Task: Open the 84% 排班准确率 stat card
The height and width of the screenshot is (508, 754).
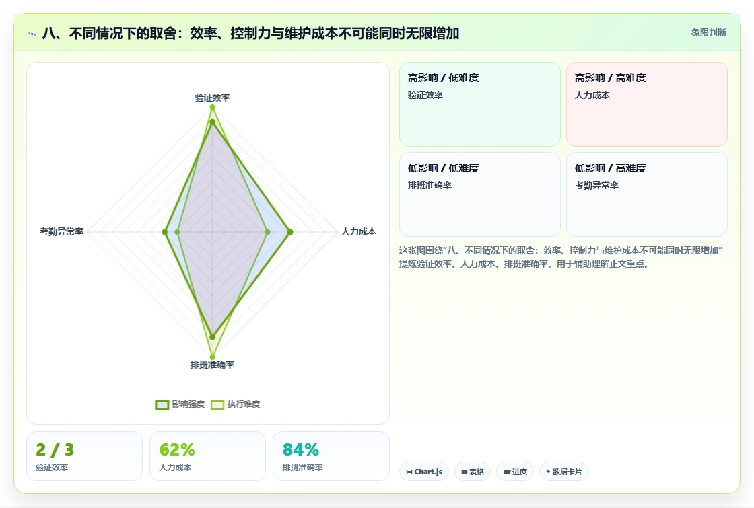Action: pos(331,456)
